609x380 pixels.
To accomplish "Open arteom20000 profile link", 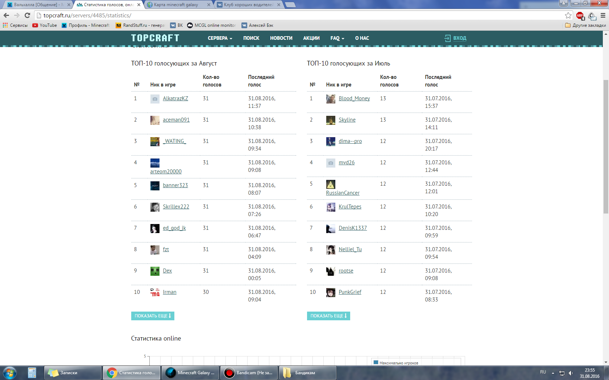I will (x=166, y=172).
